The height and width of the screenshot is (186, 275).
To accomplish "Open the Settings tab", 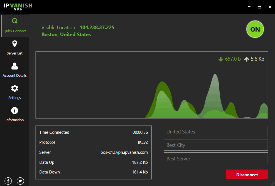I will pos(14,93).
